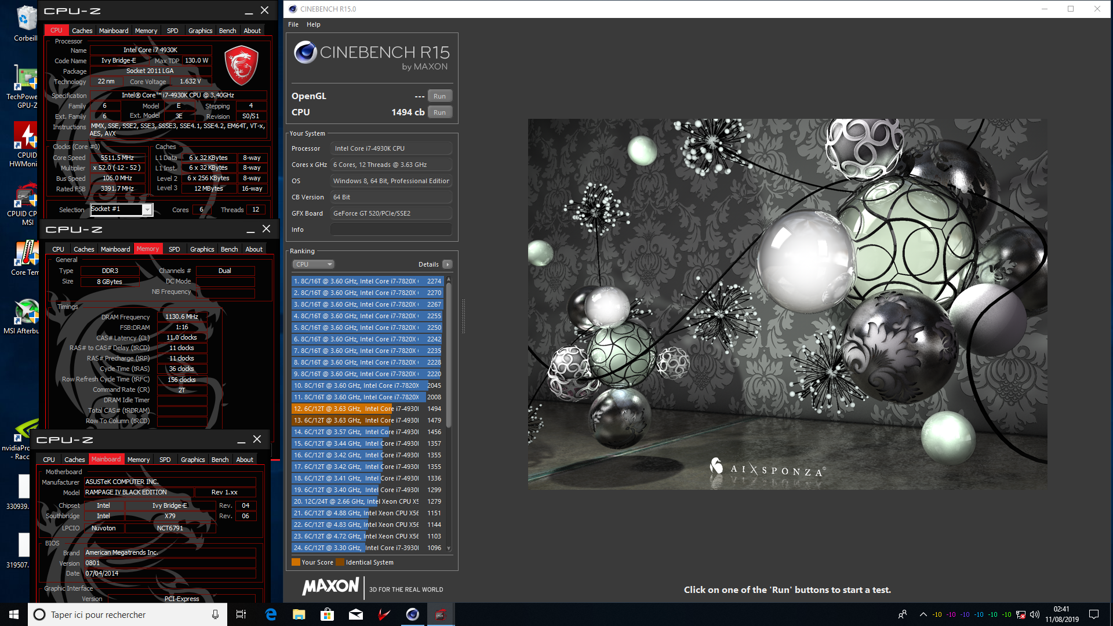Click the Info input field in Cinebench
Screen dimensions: 1113x626
click(x=391, y=230)
